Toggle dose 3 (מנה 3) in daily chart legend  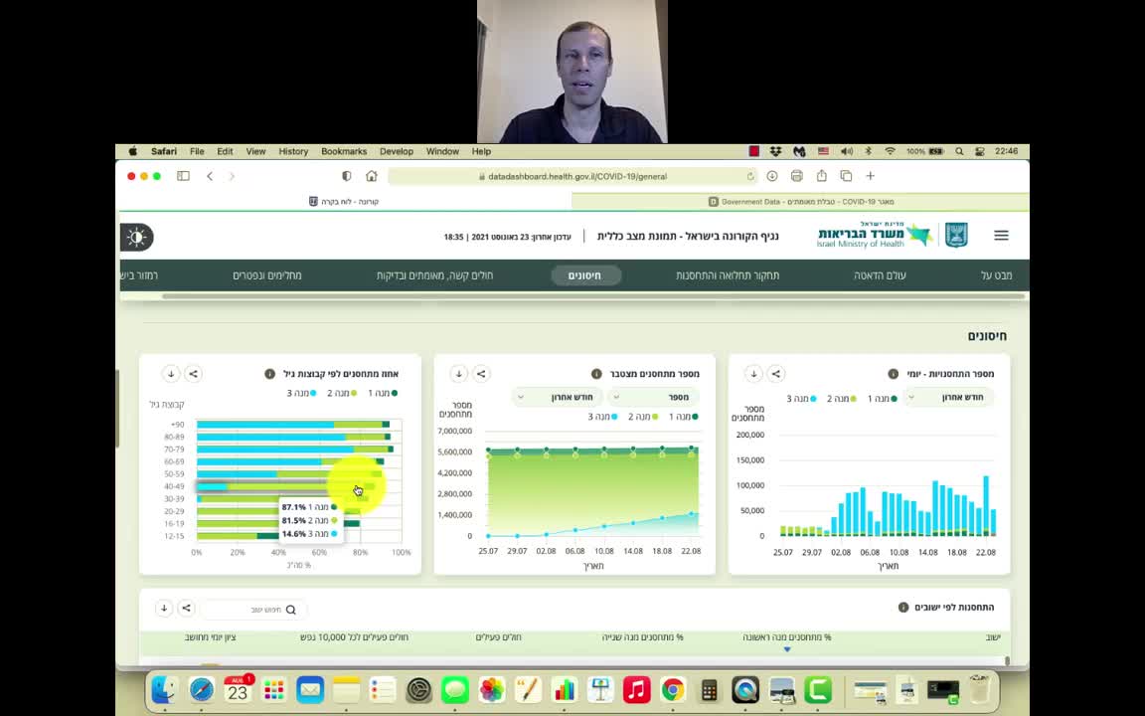click(801, 398)
